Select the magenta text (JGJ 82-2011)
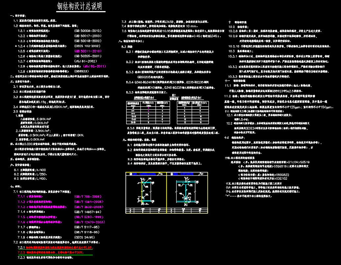The height and width of the screenshot is (265, 341). pyautogui.click(x=95, y=66)
